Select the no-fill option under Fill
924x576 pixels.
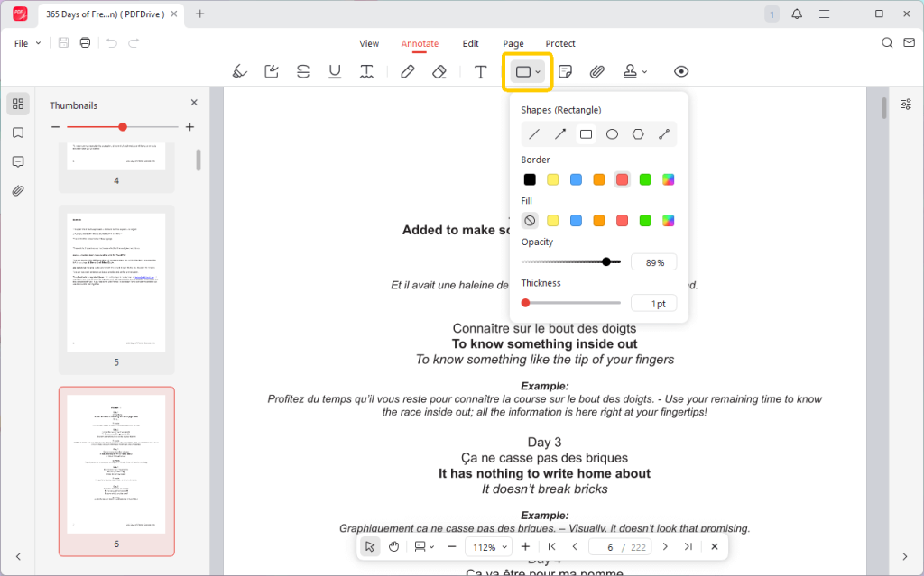[530, 220]
